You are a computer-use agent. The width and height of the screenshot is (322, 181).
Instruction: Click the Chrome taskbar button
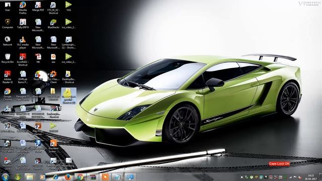[80, 177]
